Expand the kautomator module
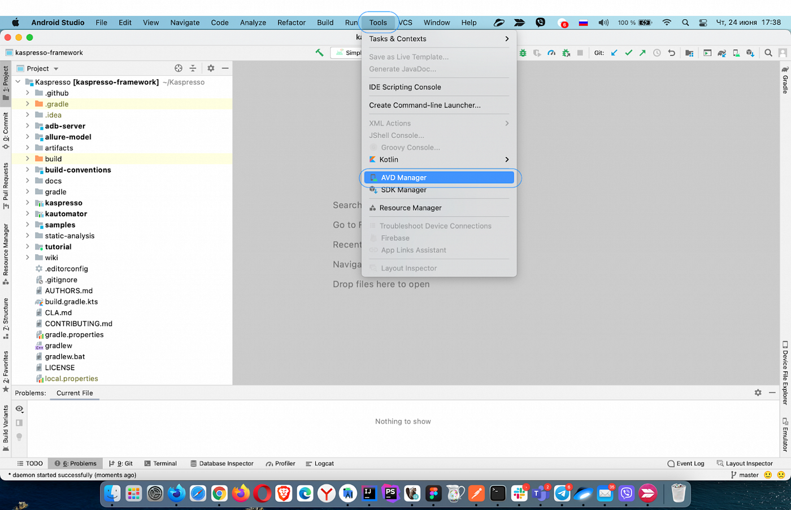The width and height of the screenshot is (791, 510). point(27,213)
